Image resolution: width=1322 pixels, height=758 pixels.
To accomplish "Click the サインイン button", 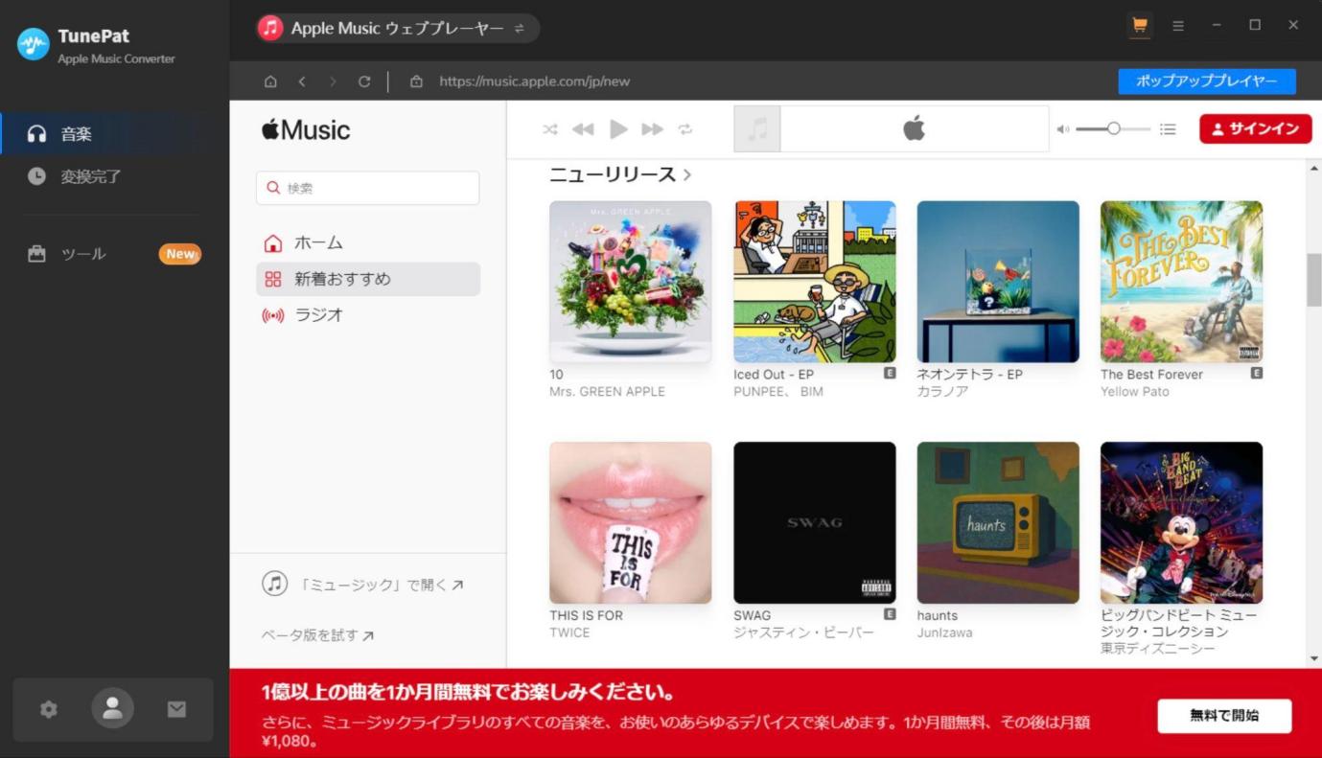I will point(1255,129).
